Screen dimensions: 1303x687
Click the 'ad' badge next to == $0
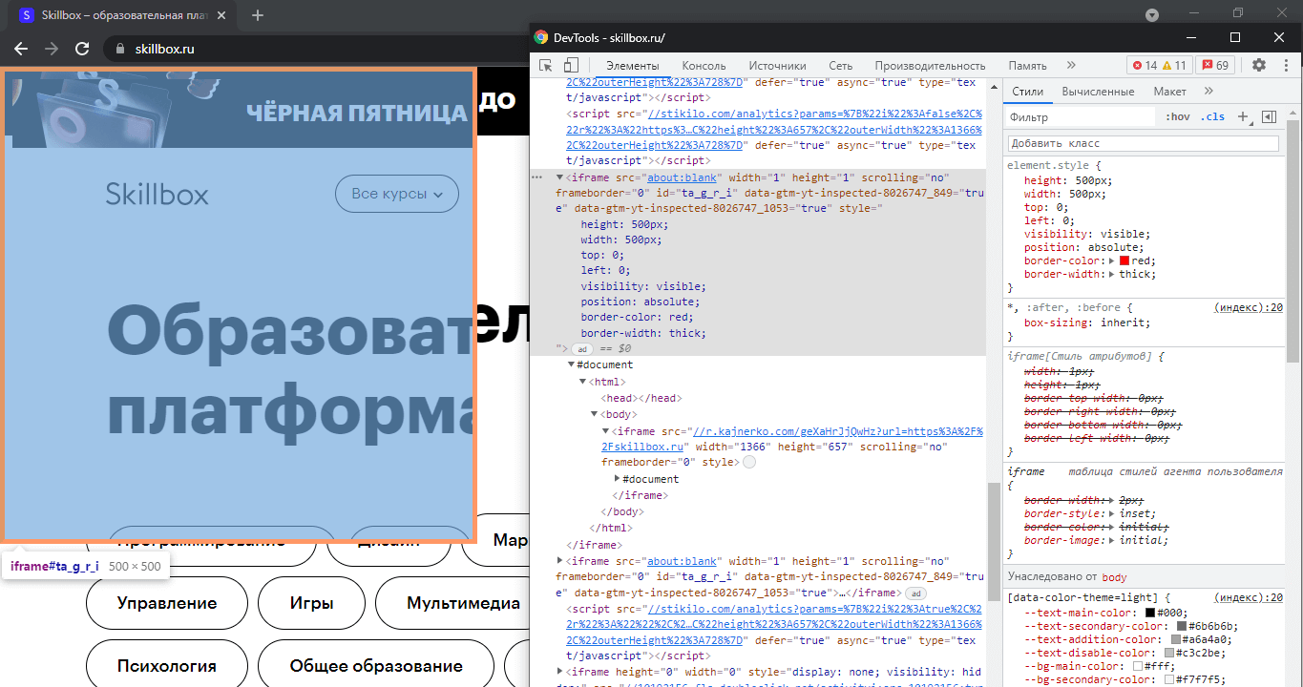pyautogui.click(x=582, y=349)
